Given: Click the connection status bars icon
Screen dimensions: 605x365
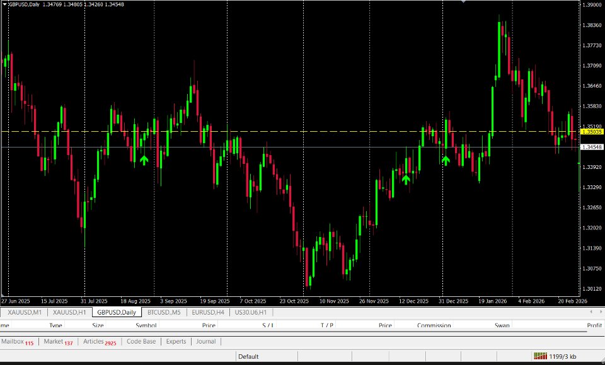Looking at the screenshot, I should [x=540, y=356].
